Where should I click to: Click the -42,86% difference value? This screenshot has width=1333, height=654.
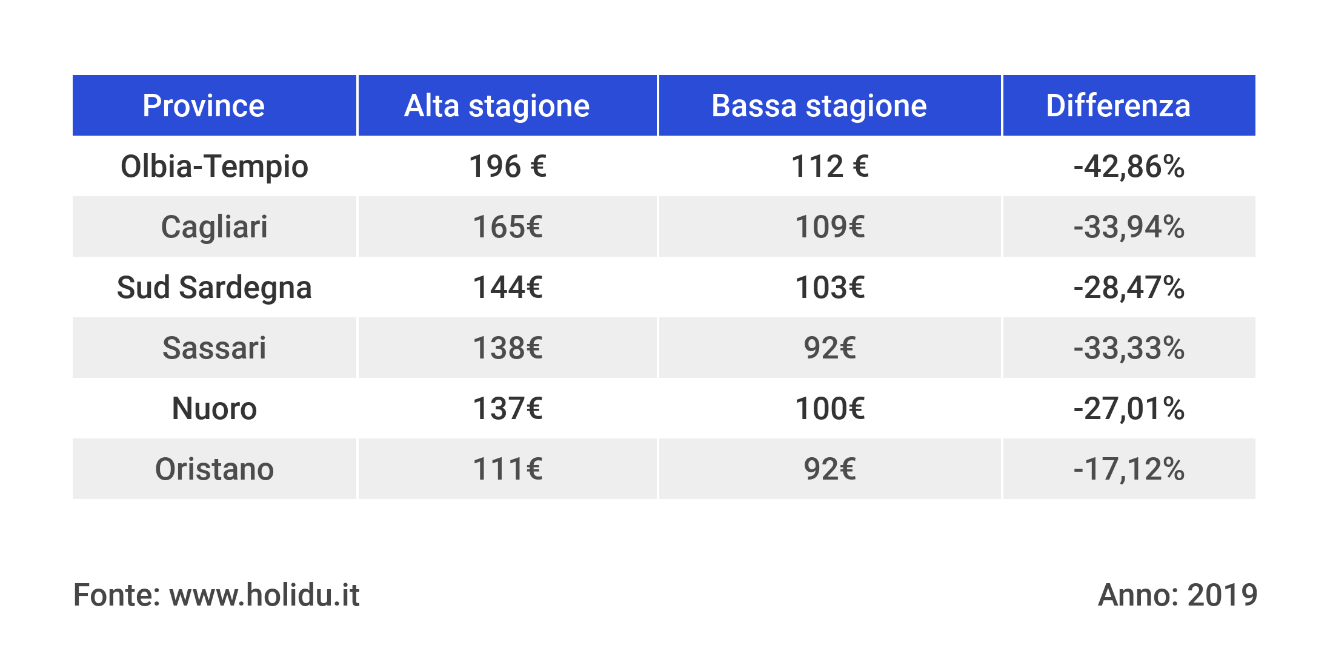click(x=1129, y=167)
